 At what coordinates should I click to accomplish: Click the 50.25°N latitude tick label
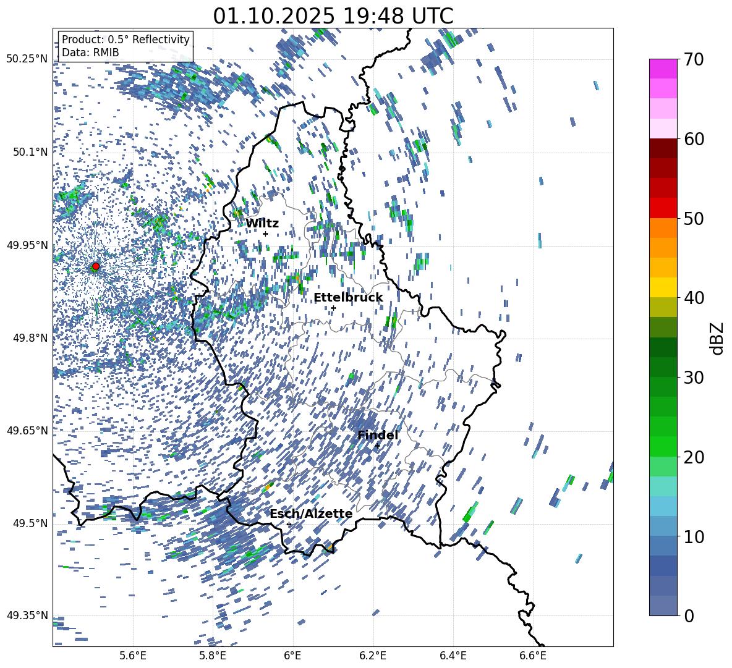pyautogui.click(x=27, y=59)
